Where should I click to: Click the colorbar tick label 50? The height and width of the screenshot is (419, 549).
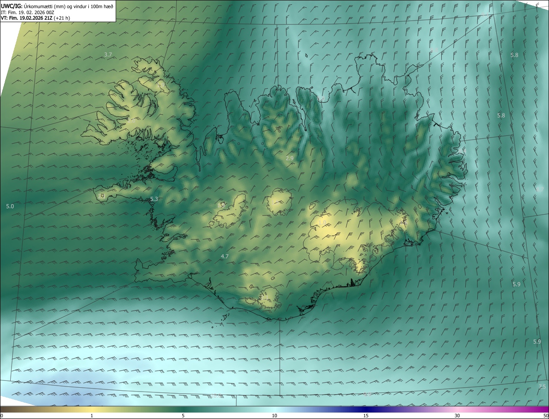coord(546,416)
